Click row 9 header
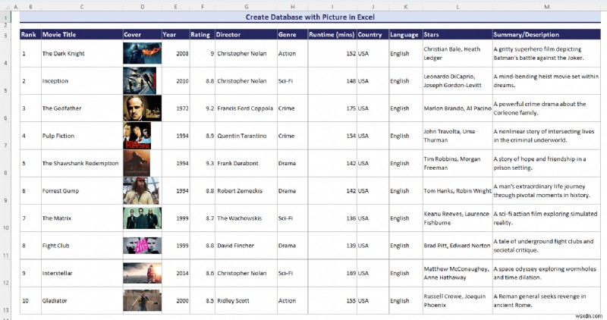The height and width of the screenshot is (320, 607). pyautogui.click(x=5, y=191)
